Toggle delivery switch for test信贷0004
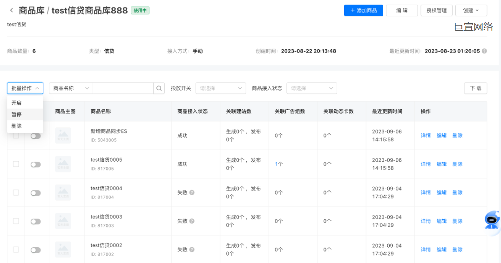Image resolution: width=501 pixels, height=263 pixels. click(x=36, y=193)
